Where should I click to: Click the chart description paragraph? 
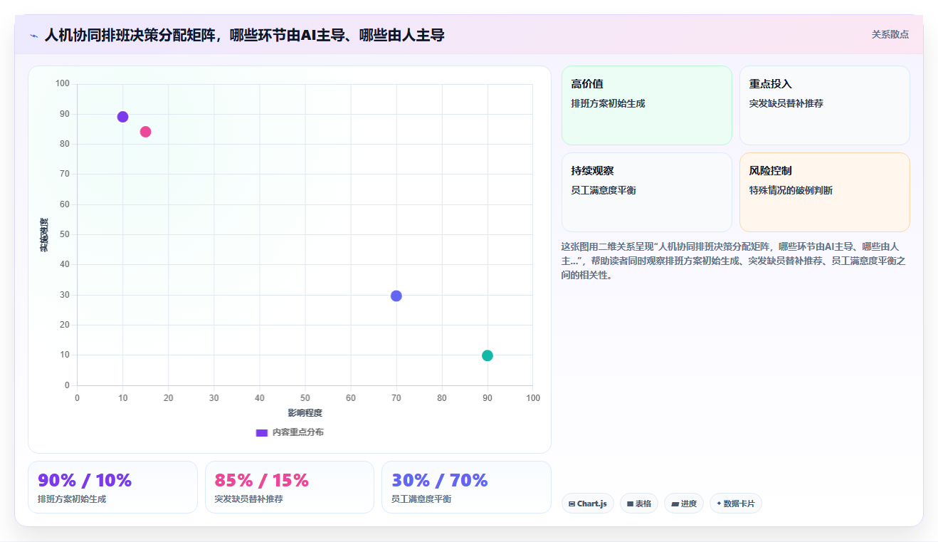point(735,261)
